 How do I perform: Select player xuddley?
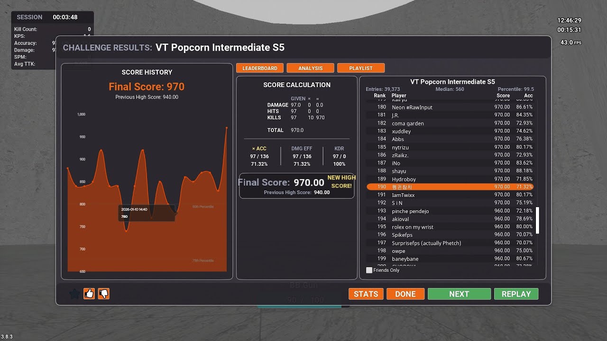point(450,131)
